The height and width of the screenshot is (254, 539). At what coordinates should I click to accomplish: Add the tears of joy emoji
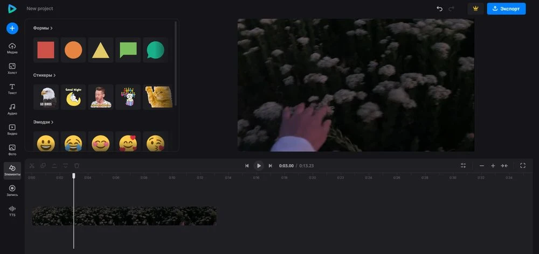point(73,143)
